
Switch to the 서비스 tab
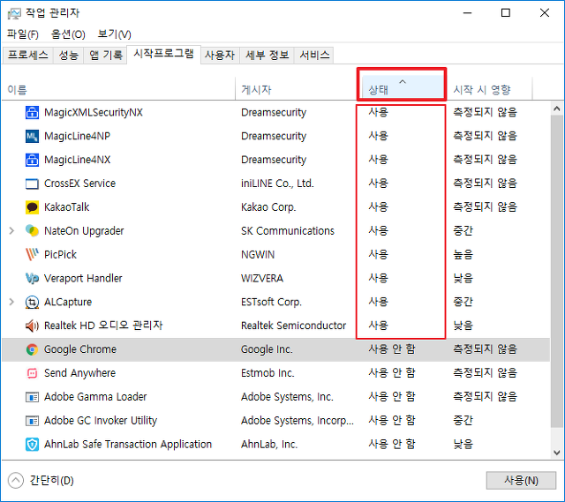tap(314, 55)
